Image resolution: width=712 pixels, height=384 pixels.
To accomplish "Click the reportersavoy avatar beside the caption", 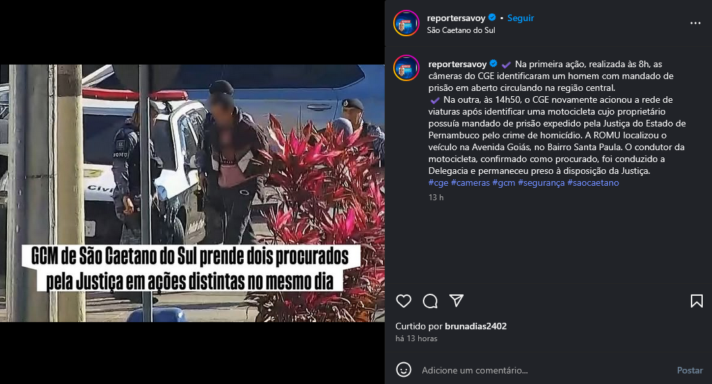I will [406, 68].
